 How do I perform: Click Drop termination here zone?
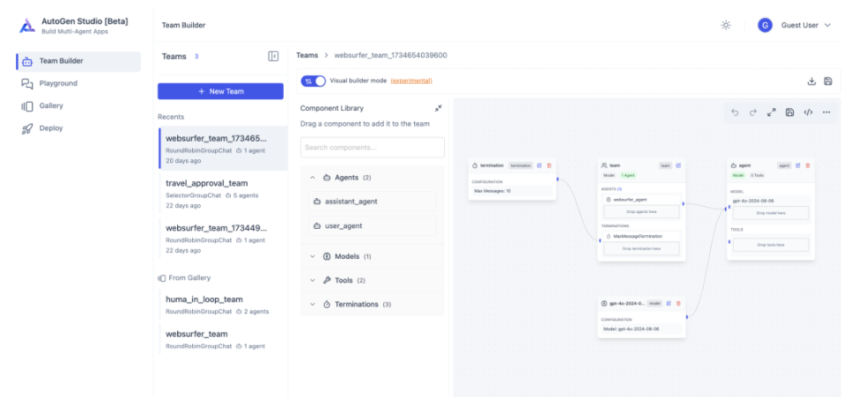tap(641, 248)
